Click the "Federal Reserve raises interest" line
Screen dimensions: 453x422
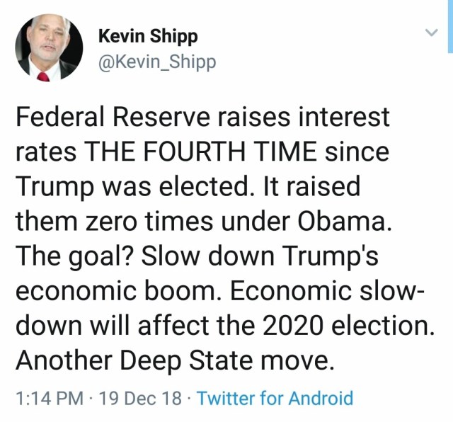click(202, 117)
